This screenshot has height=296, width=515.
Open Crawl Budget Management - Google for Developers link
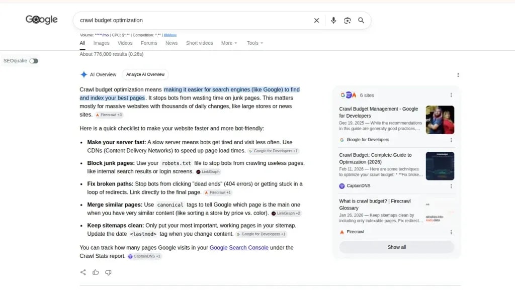[378, 112]
